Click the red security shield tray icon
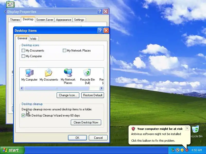206x154 pixels. click(x=187, y=150)
